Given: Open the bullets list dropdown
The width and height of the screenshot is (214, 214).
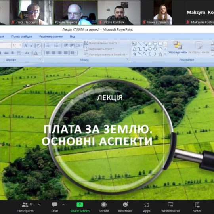Looking at the screenshot, I should click(x=52, y=45).
